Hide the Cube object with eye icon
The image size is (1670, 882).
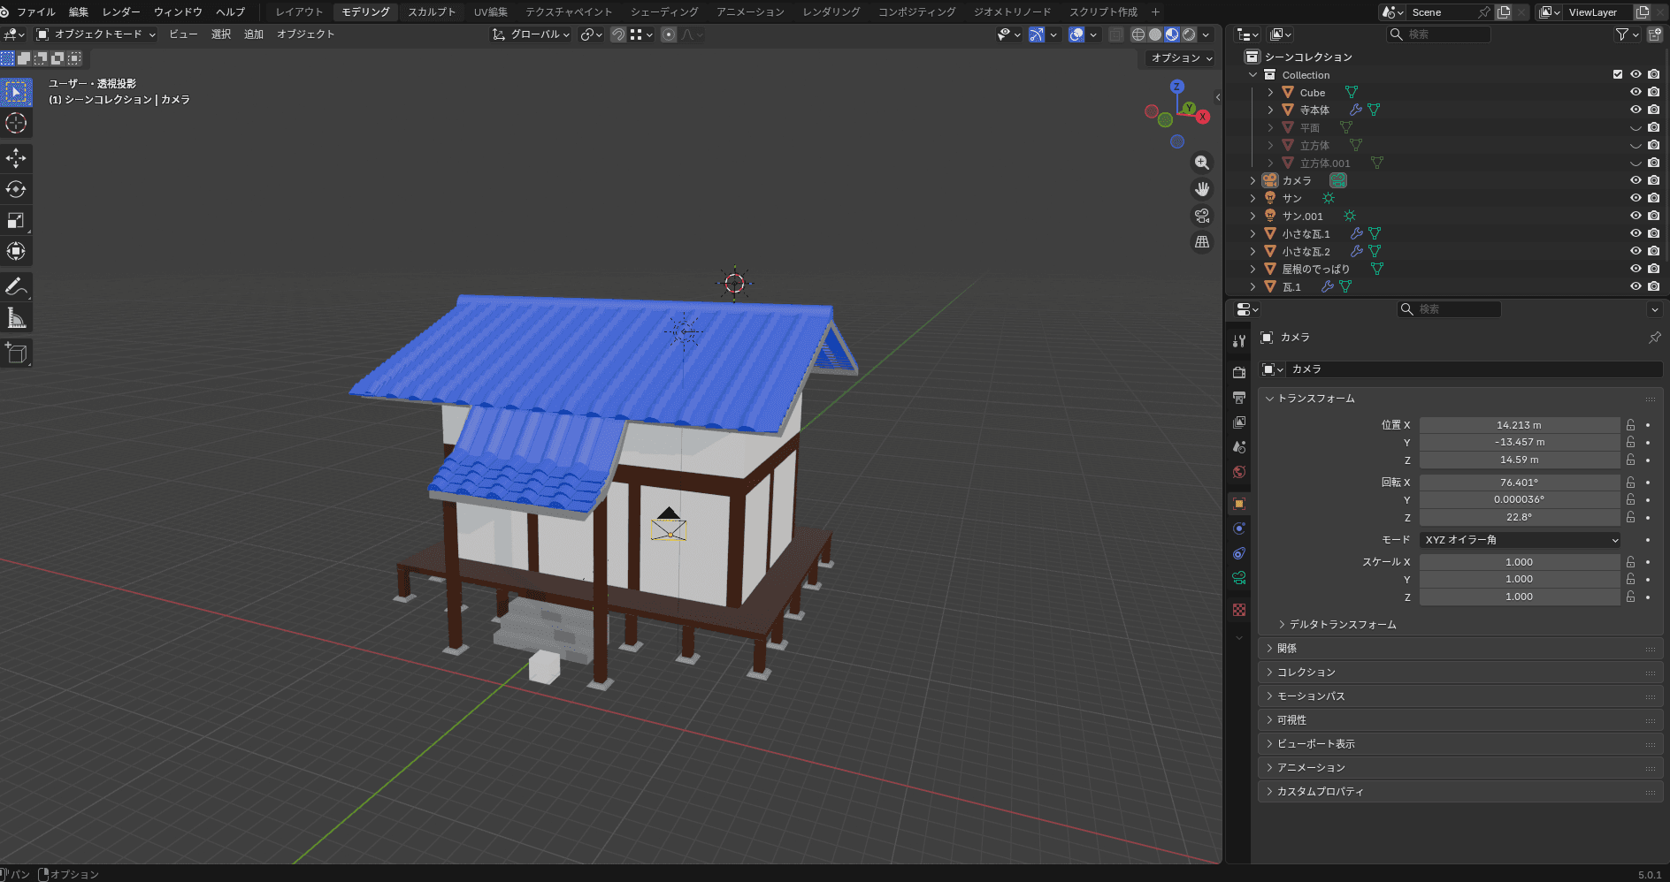(x=1636, y=93)
